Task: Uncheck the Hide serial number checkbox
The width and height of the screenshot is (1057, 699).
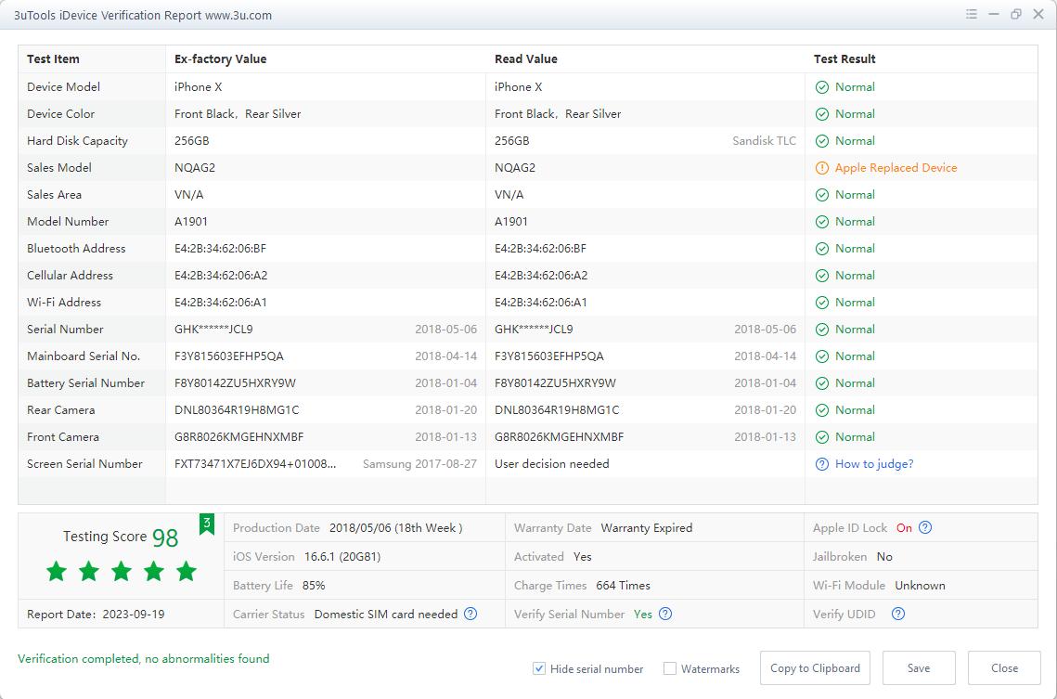Action: pos(539,668)
